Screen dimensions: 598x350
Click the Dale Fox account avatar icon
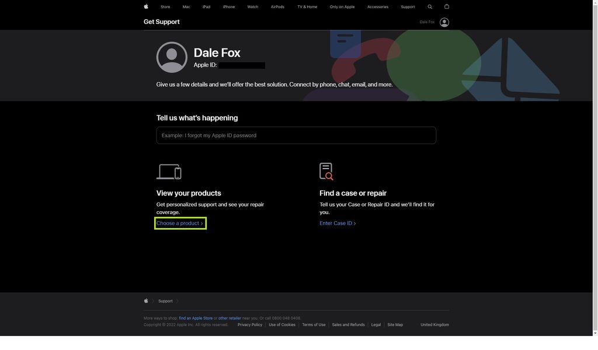click(x=444, y=22)
